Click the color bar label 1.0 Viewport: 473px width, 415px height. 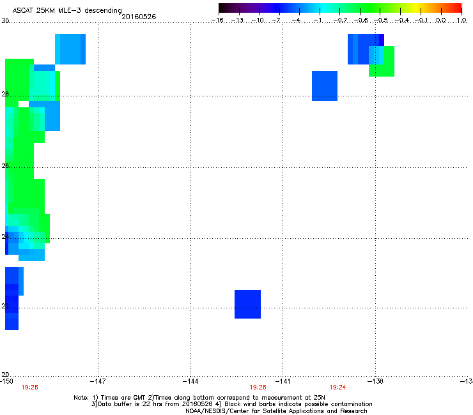[x=461, y=20]
